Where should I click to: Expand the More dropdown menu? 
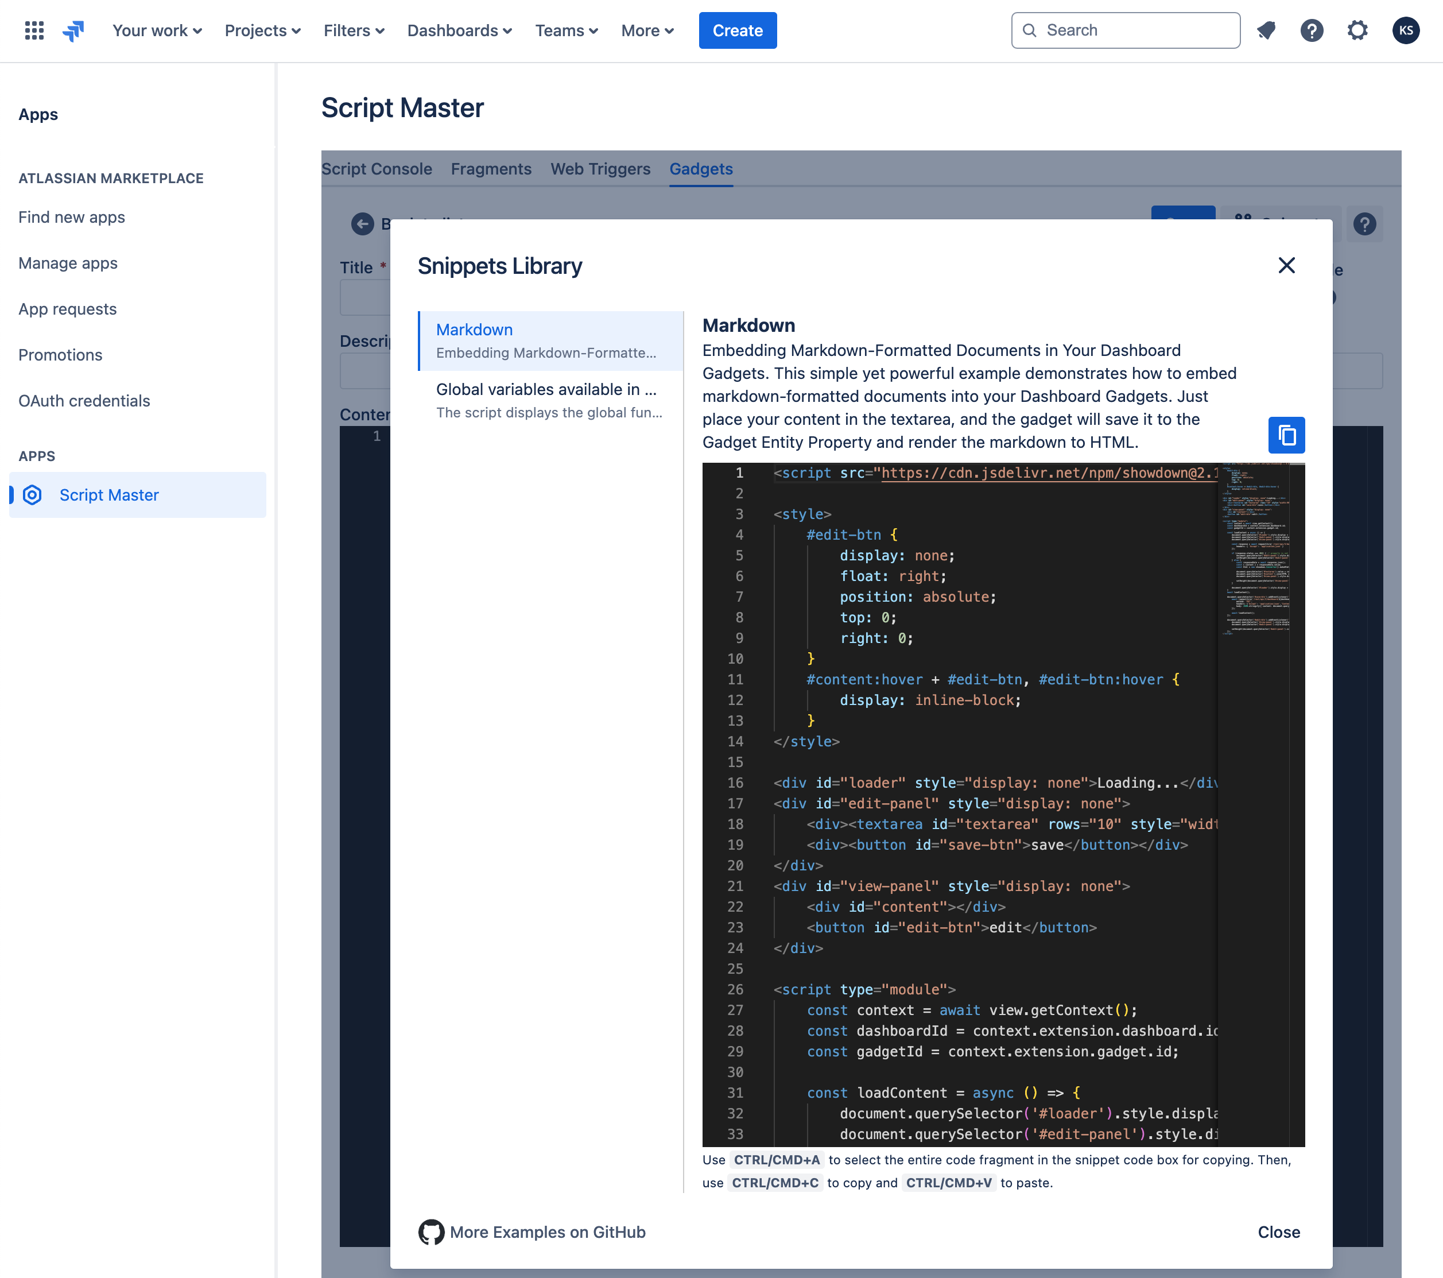(x=647, y=30)
